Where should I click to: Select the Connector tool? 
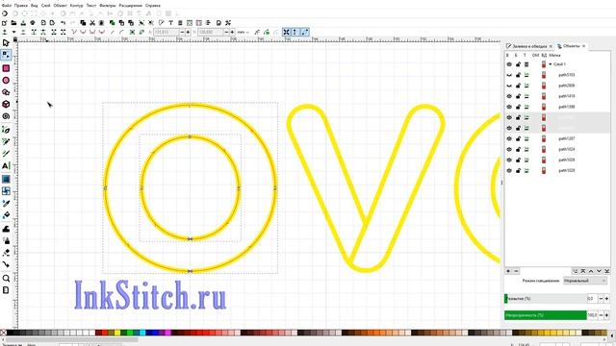(6, 265)
